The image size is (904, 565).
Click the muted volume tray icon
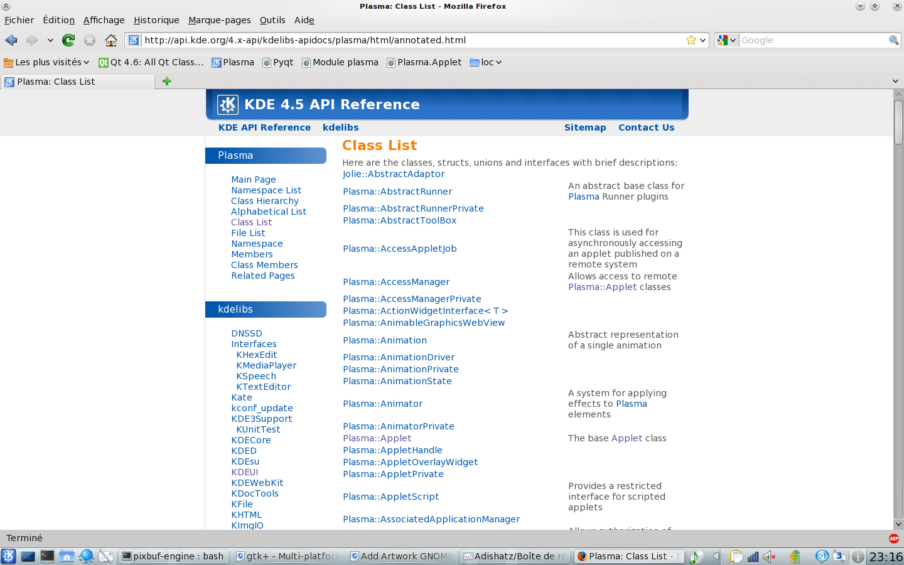click(769, 556)
